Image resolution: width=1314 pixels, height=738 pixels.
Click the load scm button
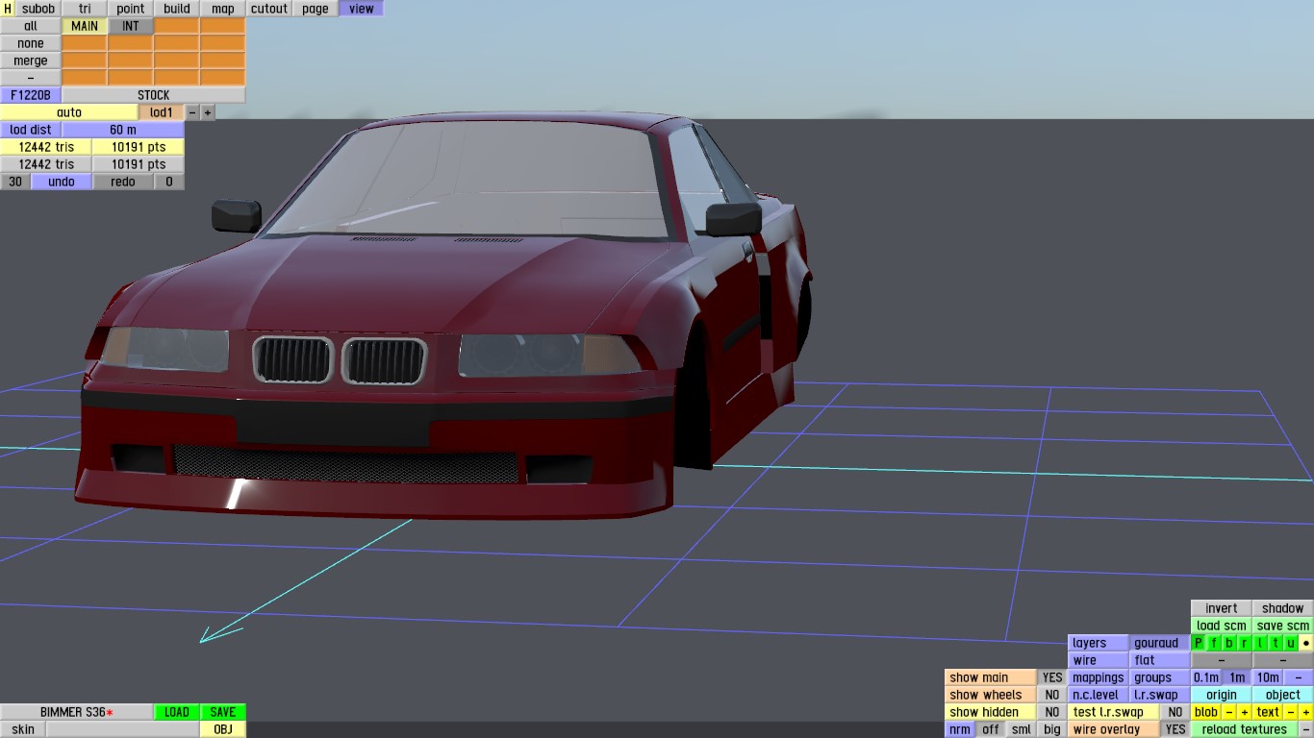click(1222, 626)
